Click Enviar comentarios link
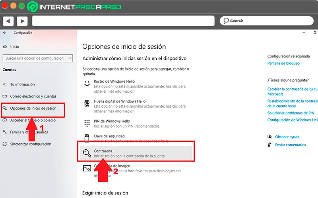Viewport: 318px width, 198px height. (x=291, y=145)
